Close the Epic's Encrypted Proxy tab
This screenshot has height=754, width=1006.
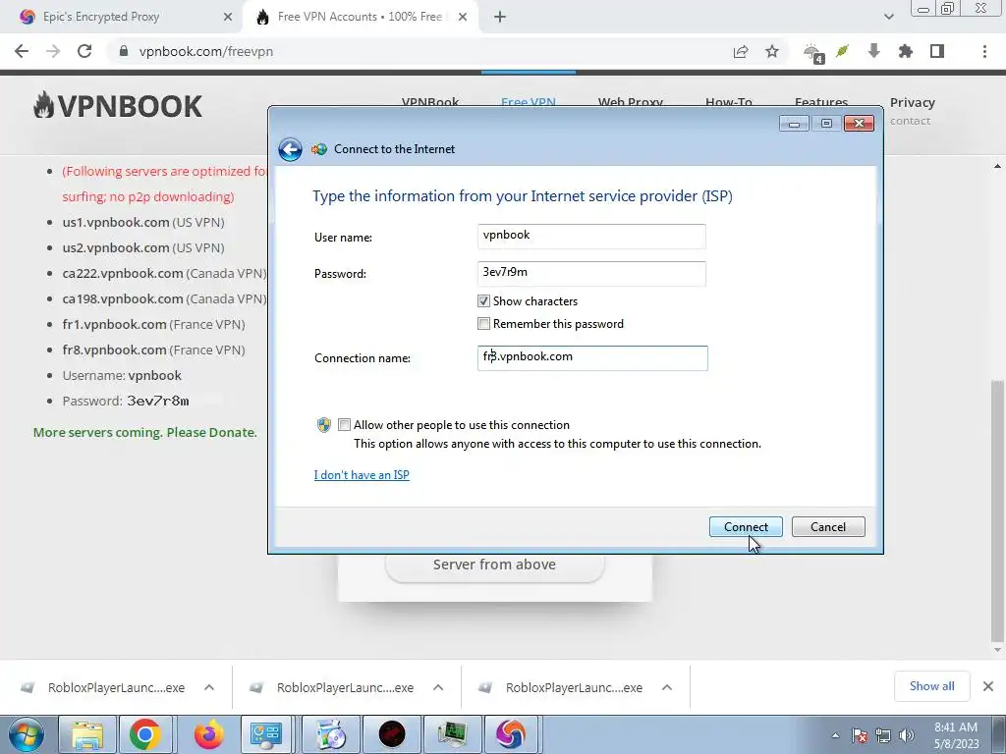click(x=228, y=17)
